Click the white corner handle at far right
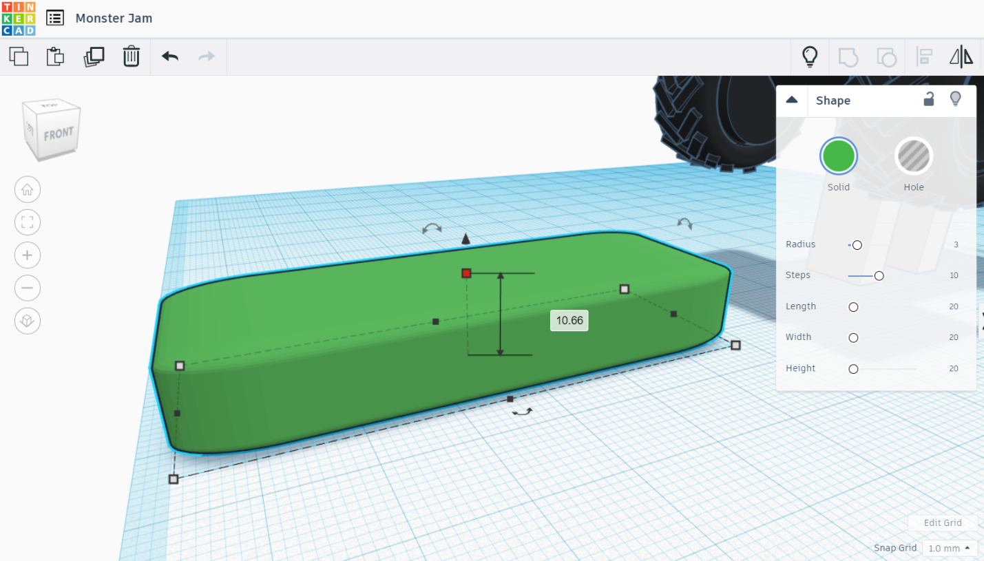The image size is (984, 561). point(735,345)
